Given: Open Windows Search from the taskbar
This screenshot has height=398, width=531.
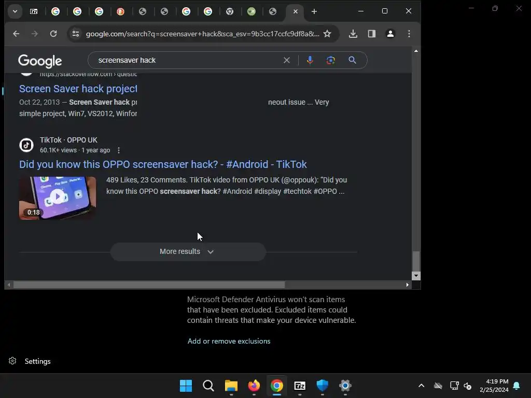Looking at the screenshot, I should click(x=208, y=386).
